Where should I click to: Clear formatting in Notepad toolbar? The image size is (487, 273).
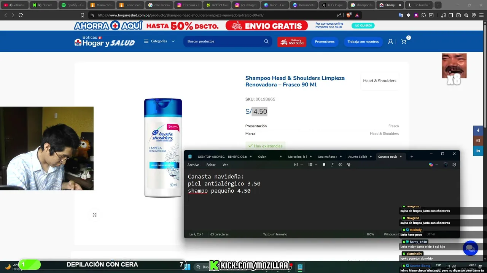coord(348,165)
